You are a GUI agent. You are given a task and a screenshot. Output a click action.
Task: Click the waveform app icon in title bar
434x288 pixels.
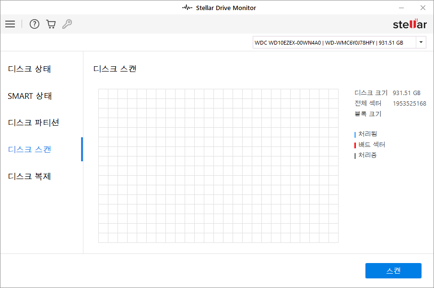pyautogui.click(x=187, y=8)
